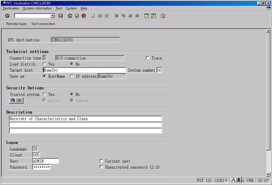This screenshot has height=185, width=272.
Task: Go back with the green arrow icon
Action: tap(70, 16)
